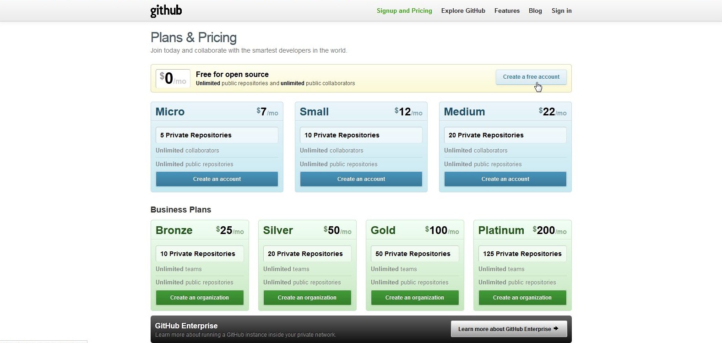Click Unlimited collaborators in the Micro plan
Viewport: 722px width, 343px height.
187,150
